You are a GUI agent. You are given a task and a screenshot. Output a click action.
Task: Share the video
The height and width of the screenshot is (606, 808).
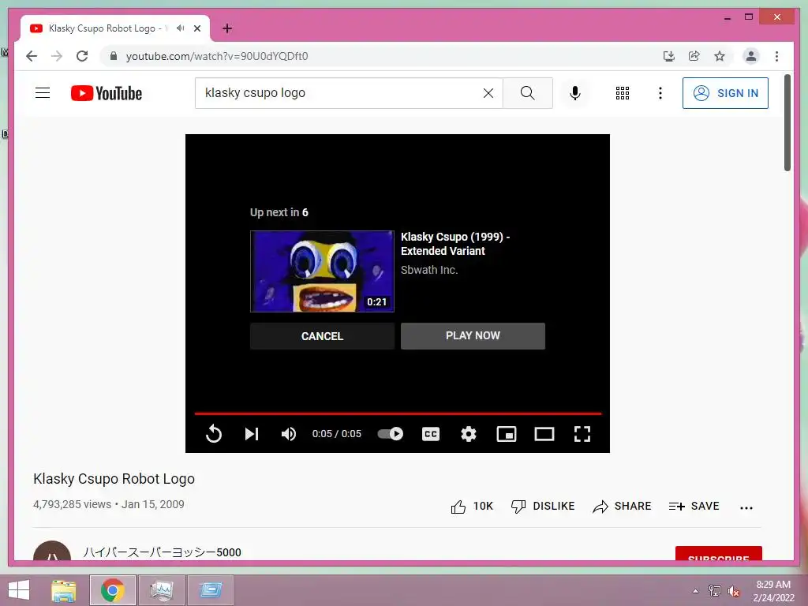coord(622,507)
